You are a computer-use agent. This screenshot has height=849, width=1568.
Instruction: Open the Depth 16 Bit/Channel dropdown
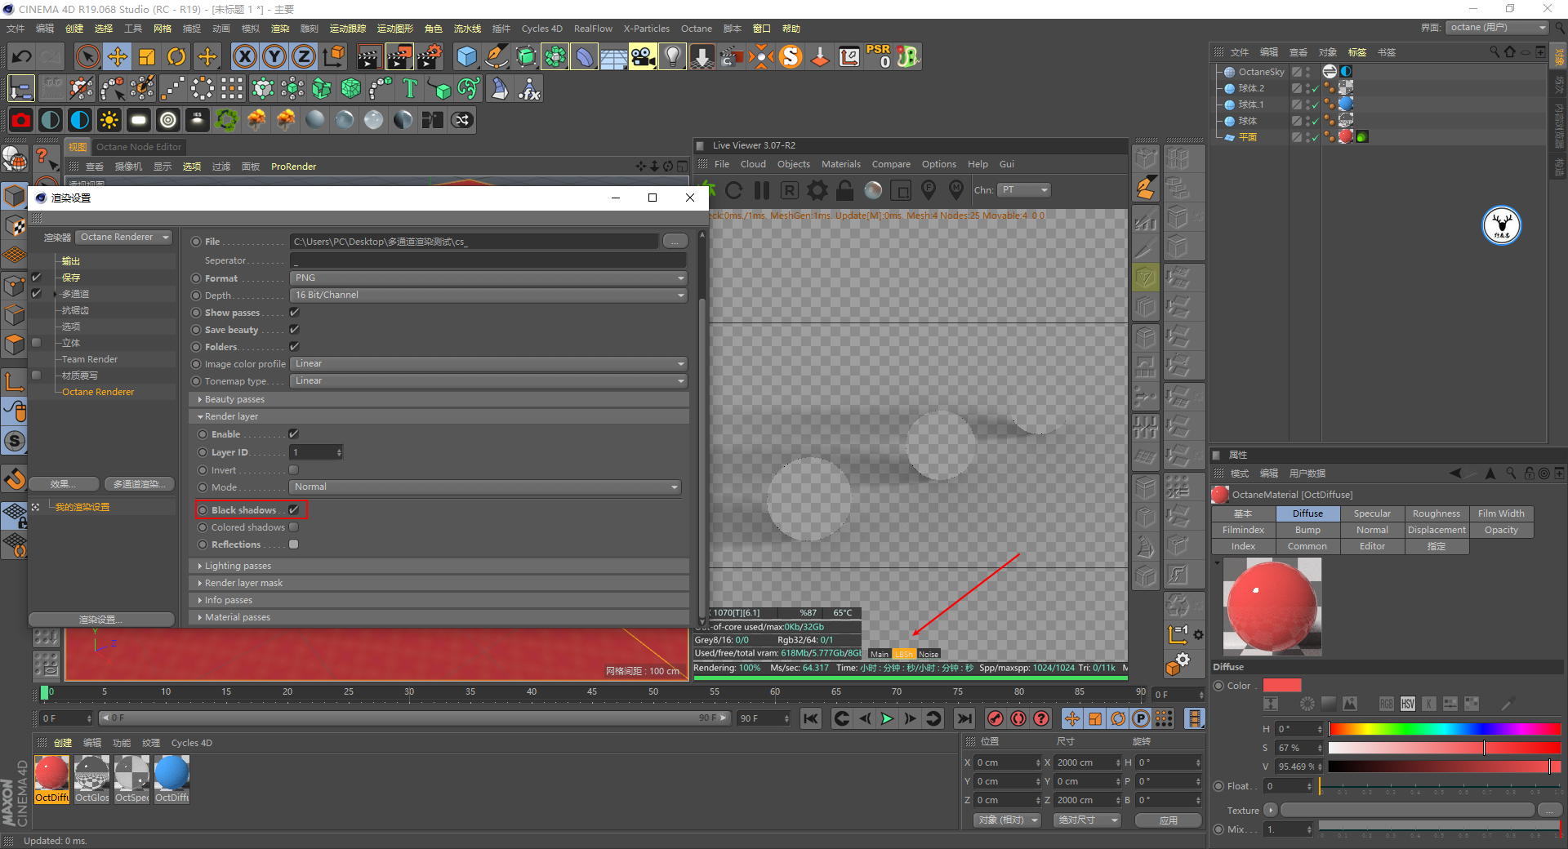coord(489,296)
